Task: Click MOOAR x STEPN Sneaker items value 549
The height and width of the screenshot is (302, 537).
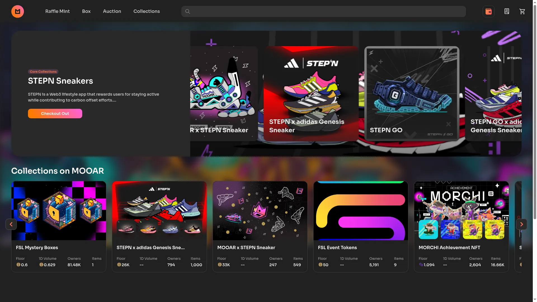Action: 297,265
